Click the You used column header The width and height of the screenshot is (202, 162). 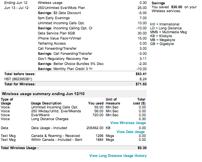click(96, 103)
